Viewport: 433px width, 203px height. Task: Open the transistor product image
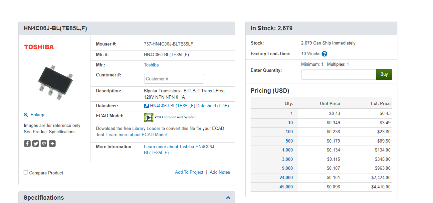(55, 82)
